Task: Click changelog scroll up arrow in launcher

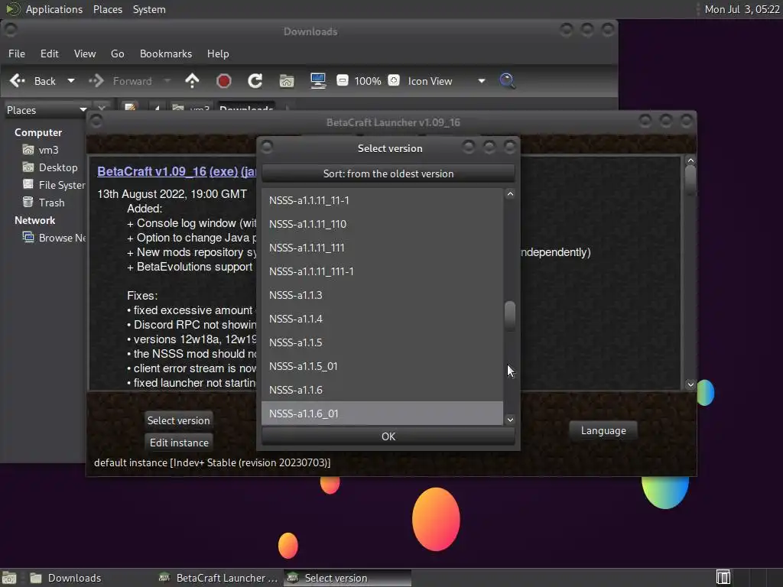Action: click(x=690, y=161)
